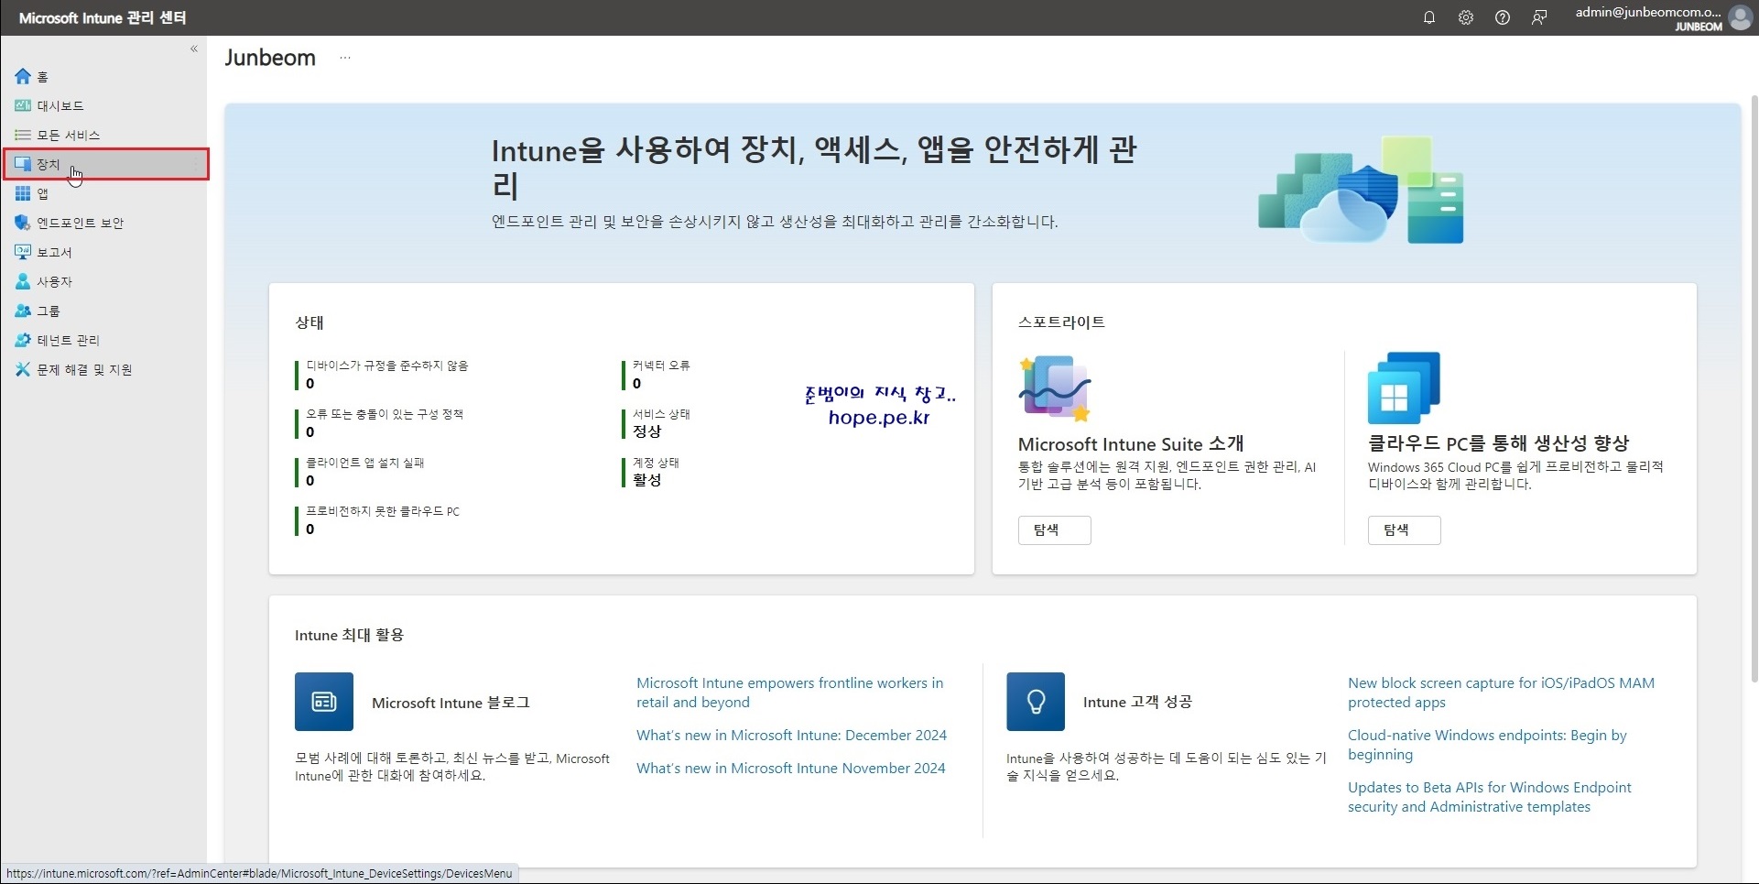Open the feedback person icon

tap(1539, 17)
